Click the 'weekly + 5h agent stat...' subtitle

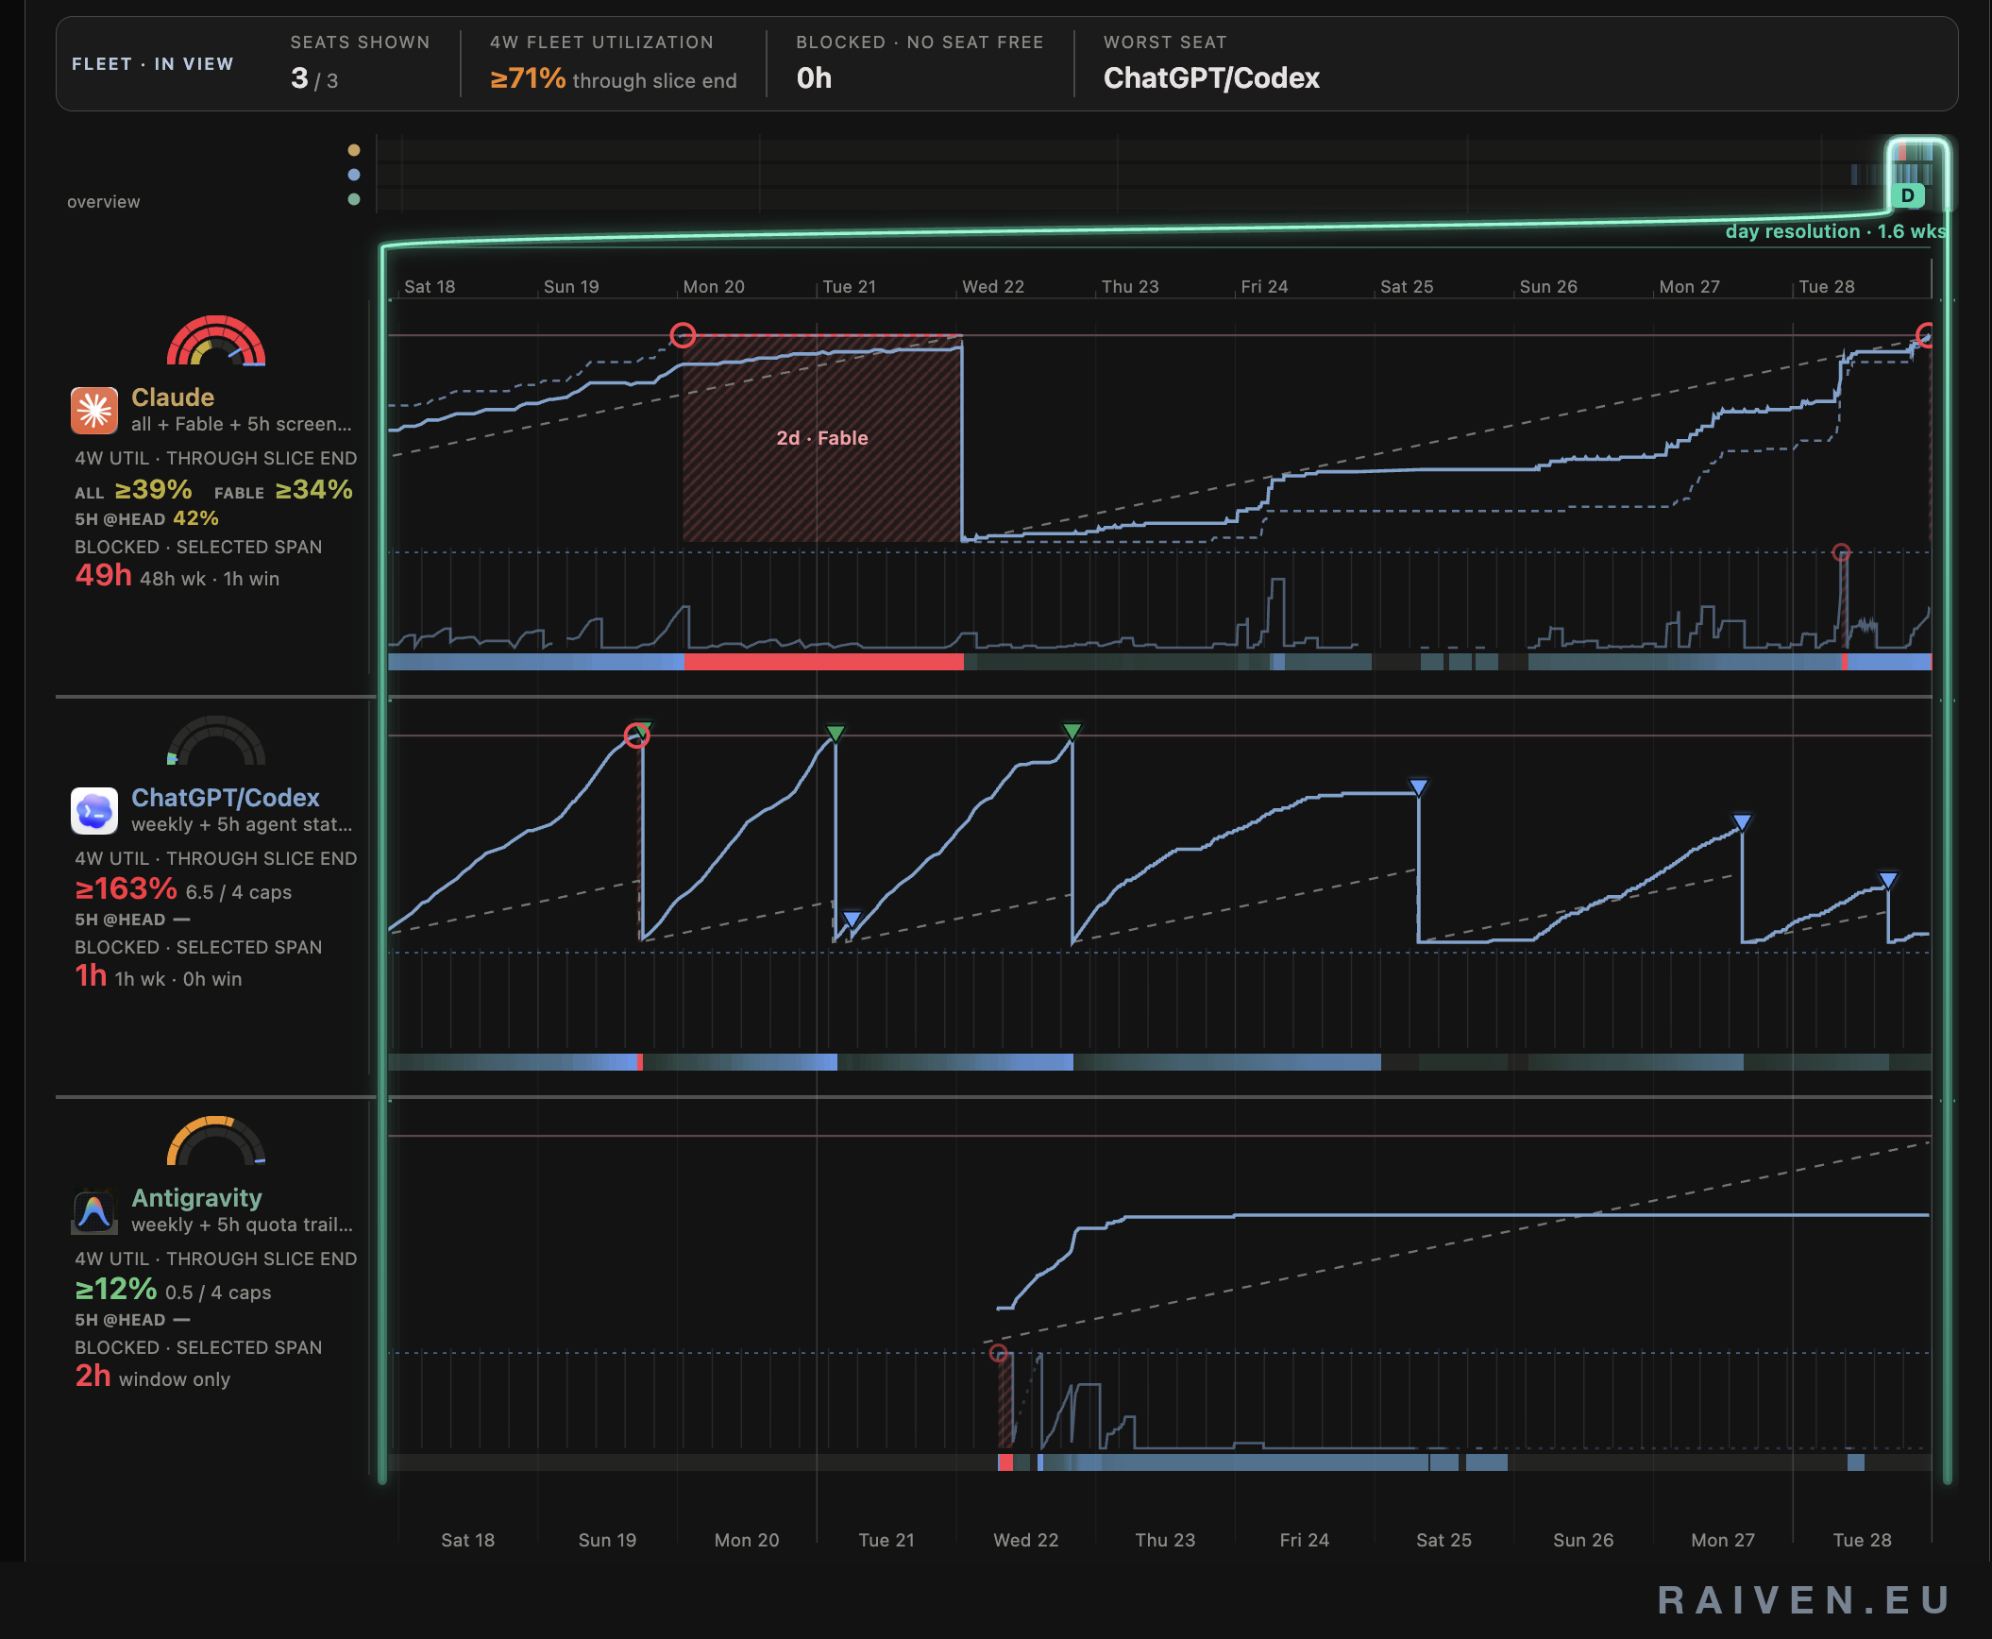[x=242, y=824]
